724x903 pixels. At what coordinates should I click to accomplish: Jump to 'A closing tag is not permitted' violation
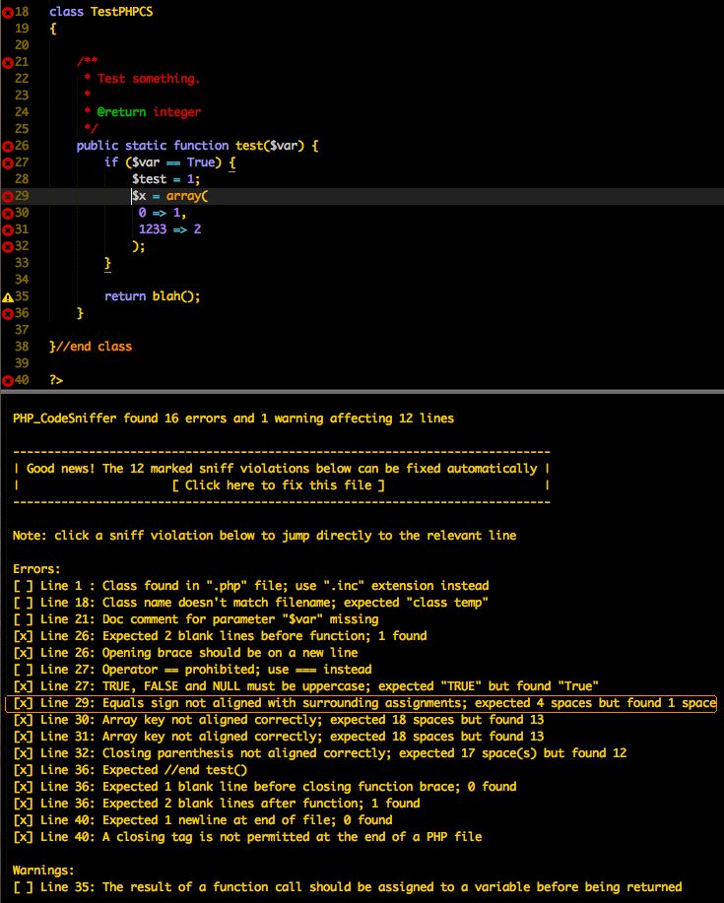click(x=247, y=837)
